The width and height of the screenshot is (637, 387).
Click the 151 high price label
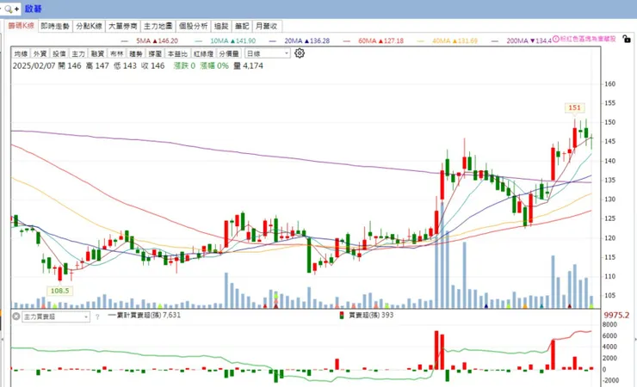click(574, 107)
